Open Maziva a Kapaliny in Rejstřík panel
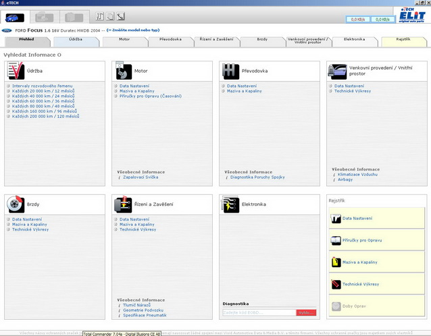Screen dimensions: 431x336 point(360,262)
